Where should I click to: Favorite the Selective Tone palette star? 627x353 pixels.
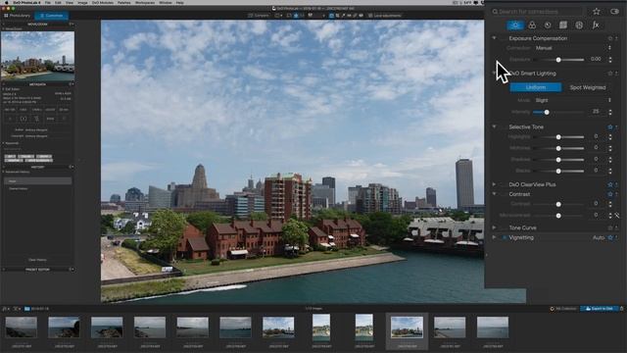coord(610,126)
